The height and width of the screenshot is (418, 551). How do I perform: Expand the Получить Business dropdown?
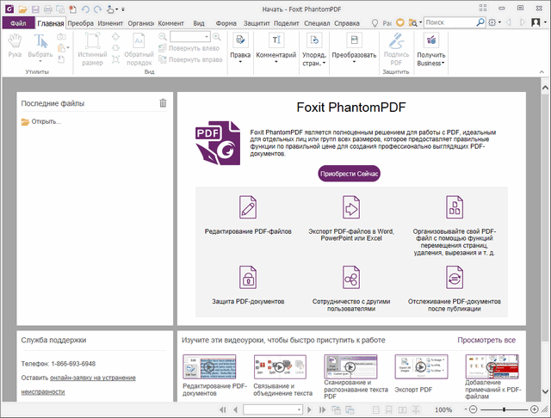tap(430, 63)
